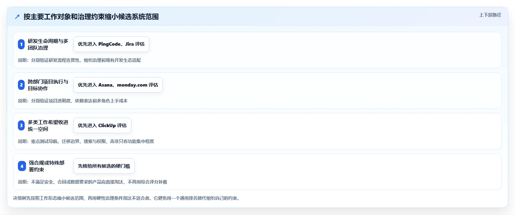This screenshot has height=215, width=515.
Task: Click 多类工作希望收进统一空间 condition text
Action: pyautogui.click(x=48, y=125)
